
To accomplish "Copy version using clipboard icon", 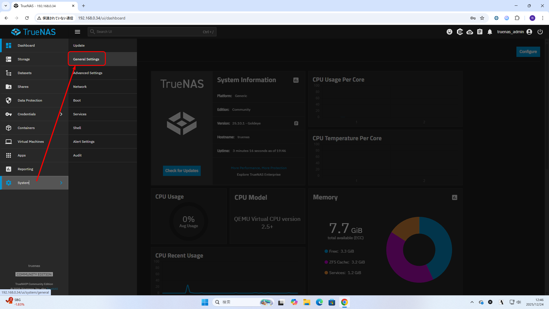I will pos(296,123).
